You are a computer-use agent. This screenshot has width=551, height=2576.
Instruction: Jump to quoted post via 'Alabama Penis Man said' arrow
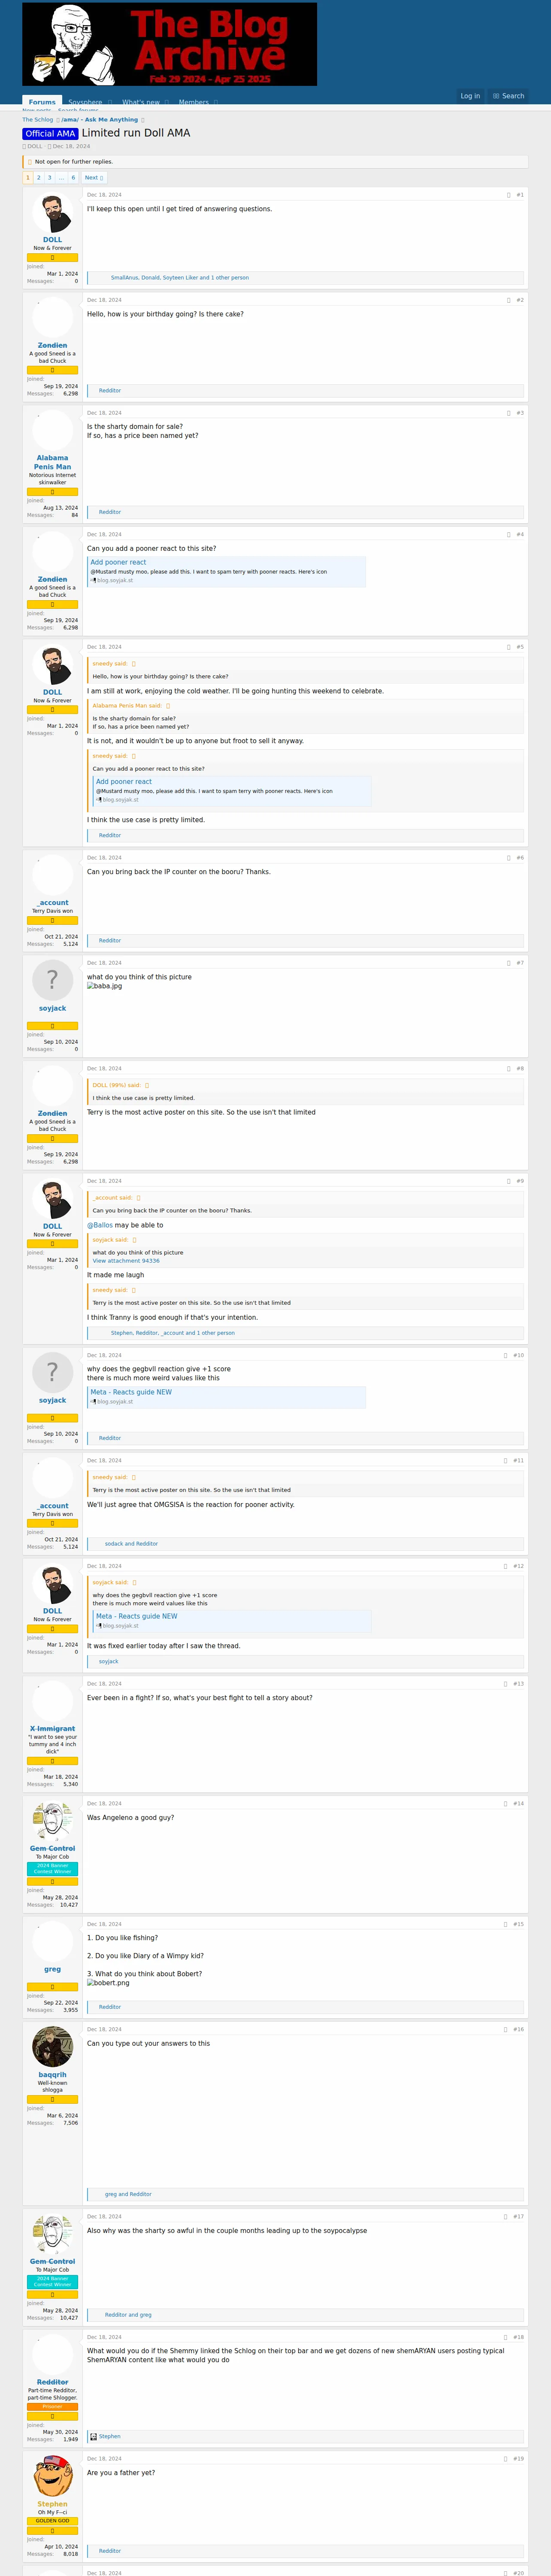[x=168, y=706]
